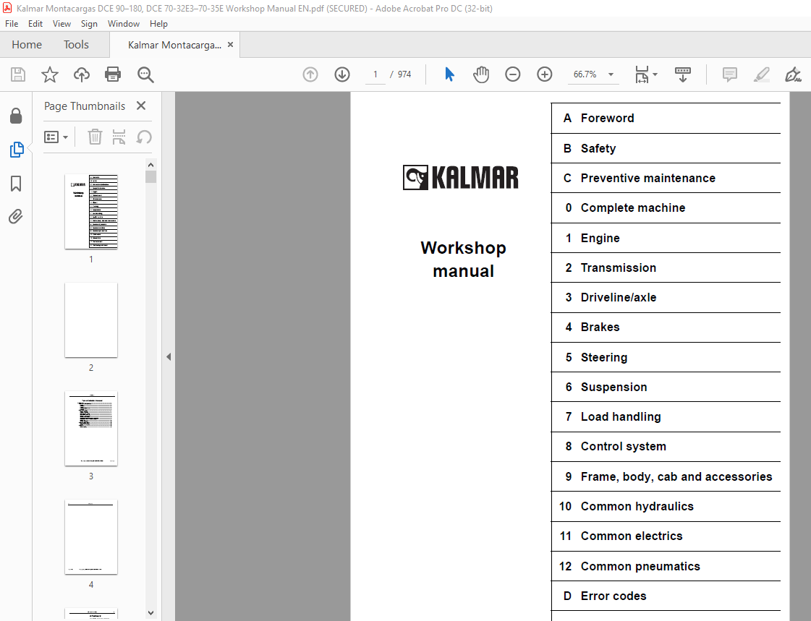Activate the Hand pan tool
811x621 pixels.
(481, 74)
